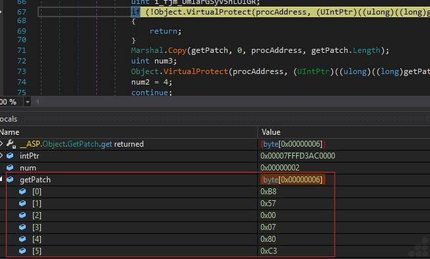Click the cube icon next to getPatch
The width and height of the screenshot is (430, 259).
[10, 179]
